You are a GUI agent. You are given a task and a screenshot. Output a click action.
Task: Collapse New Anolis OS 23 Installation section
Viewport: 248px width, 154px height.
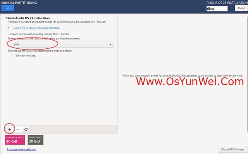pyautogui.click(x=7, y=18)
